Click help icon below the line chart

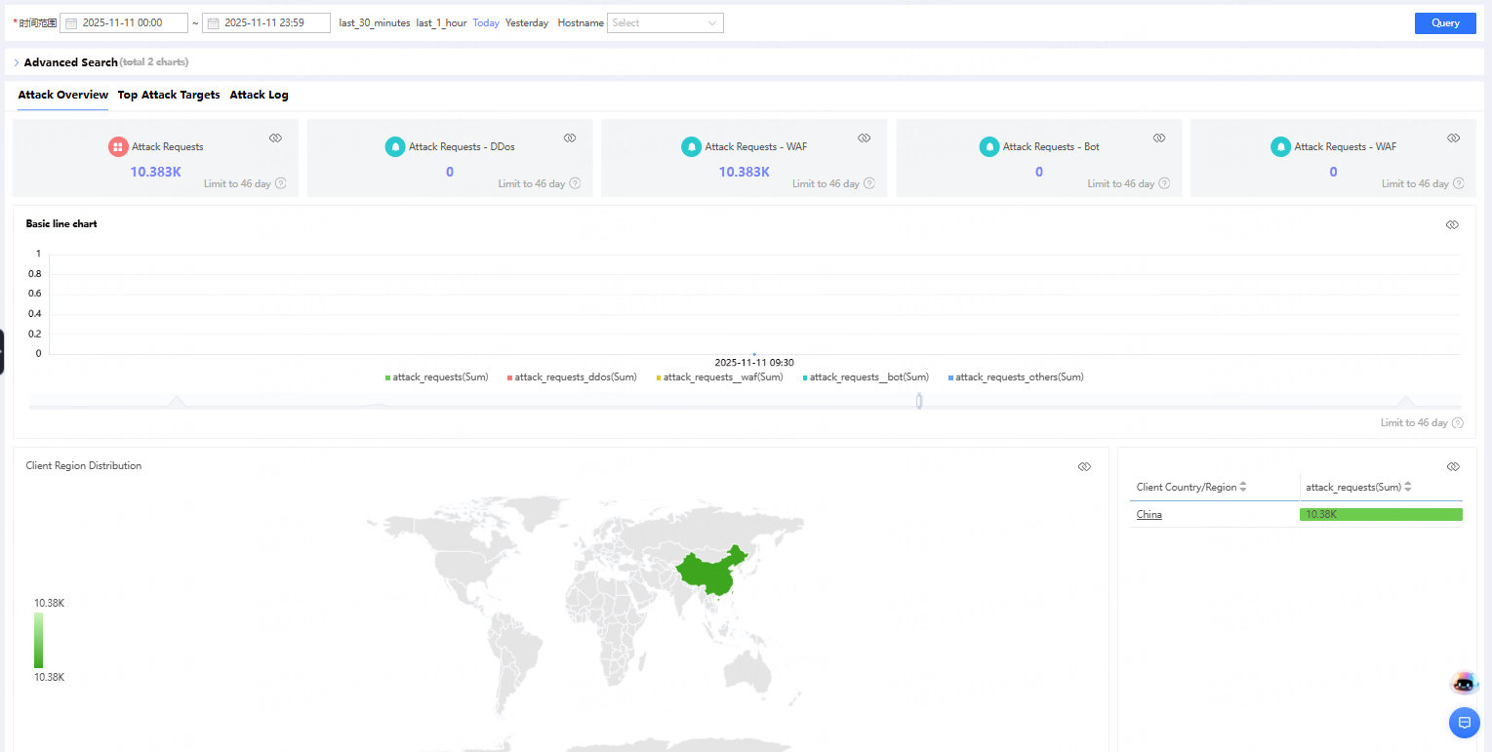(x=1457, y=423)
